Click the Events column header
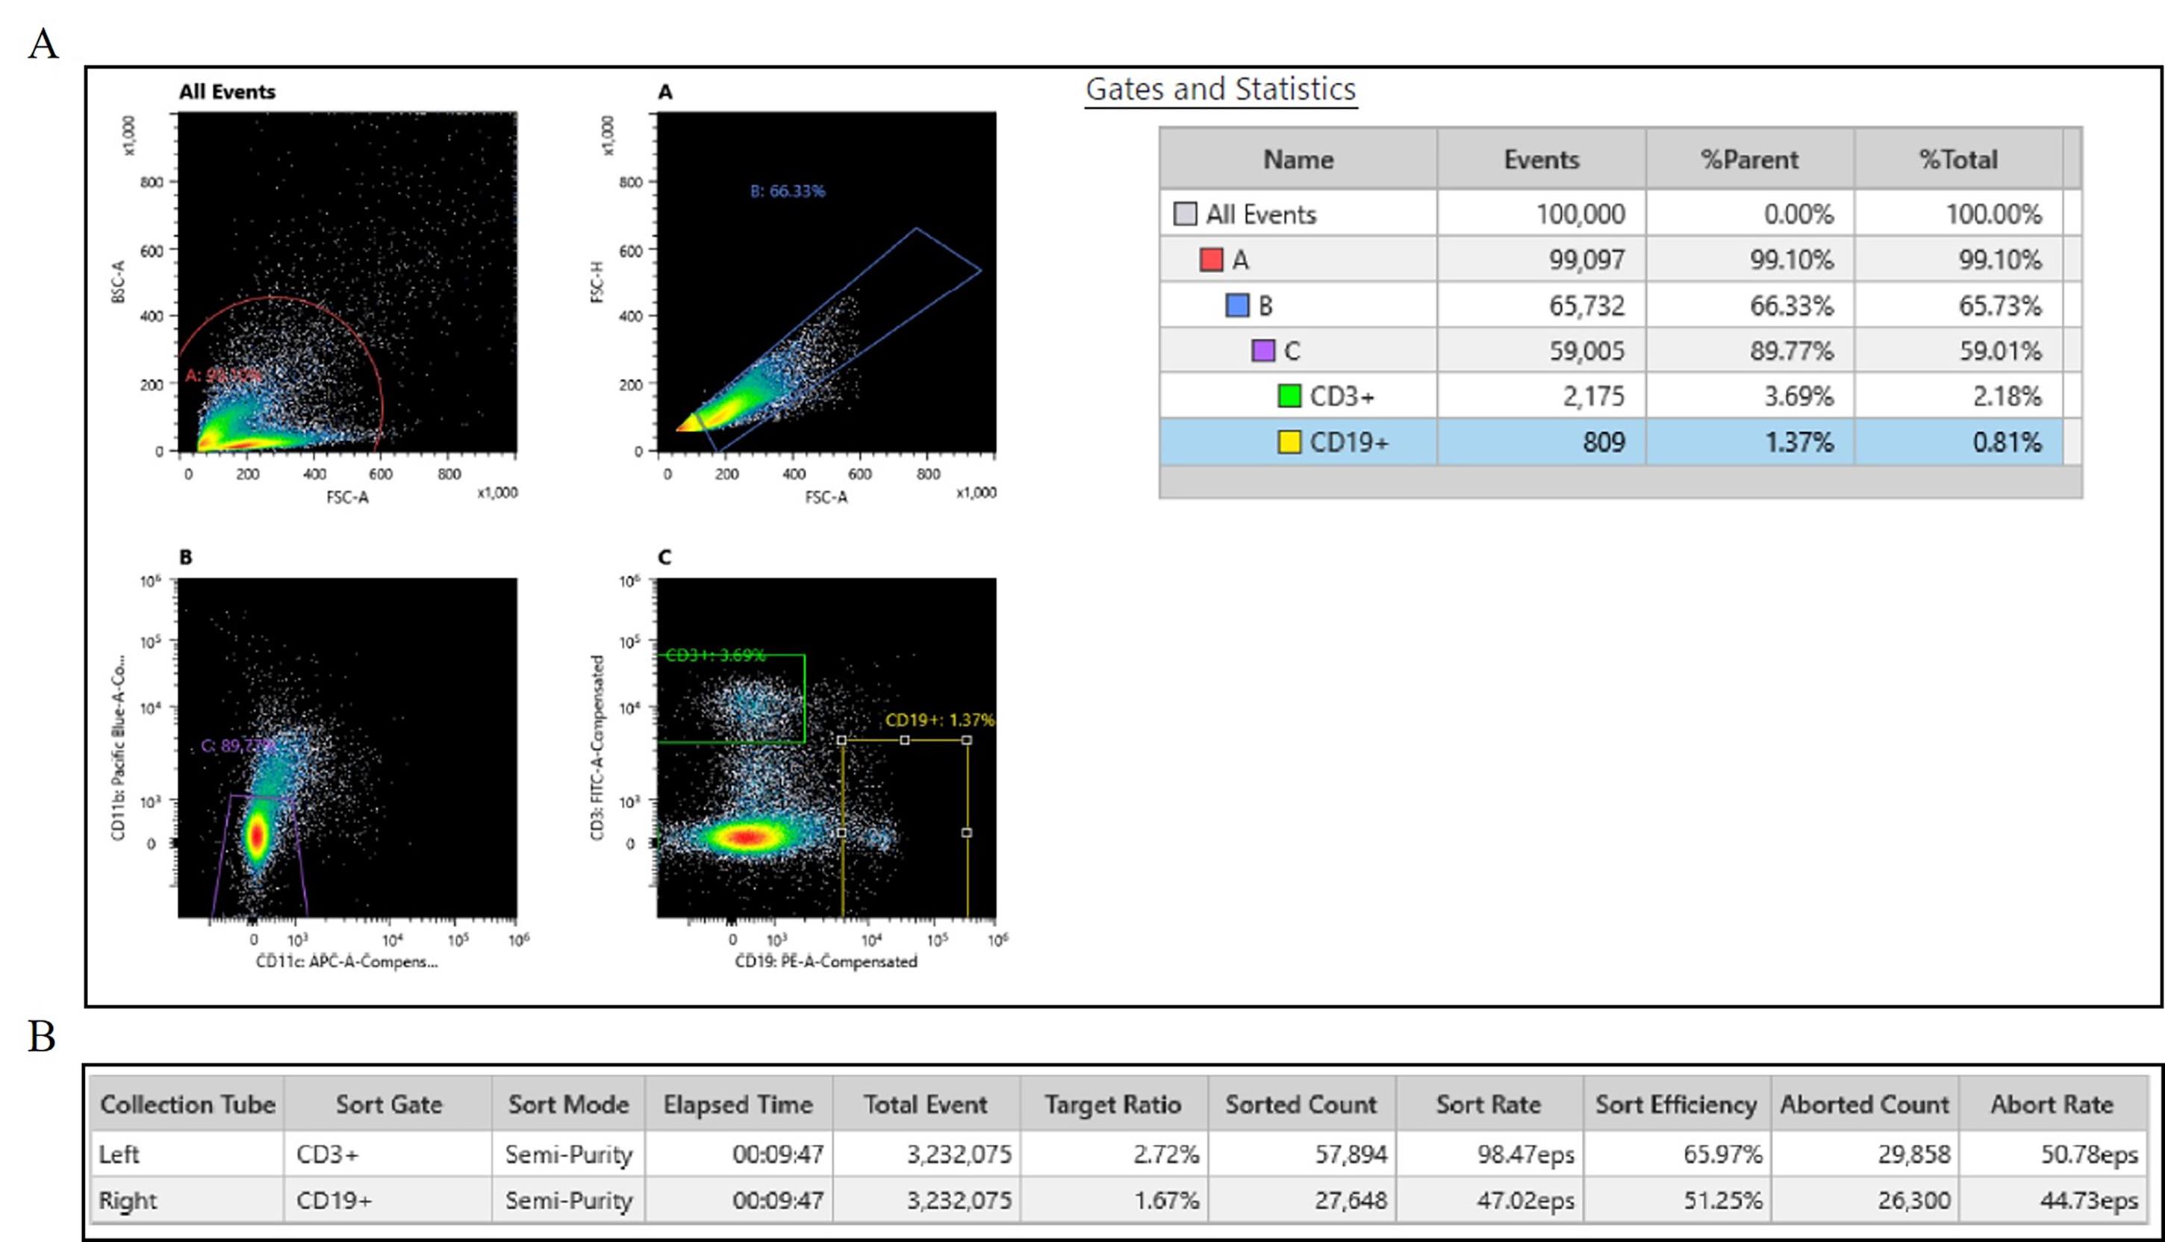Screen dimensions: 2165x1242 (1541, 160)
